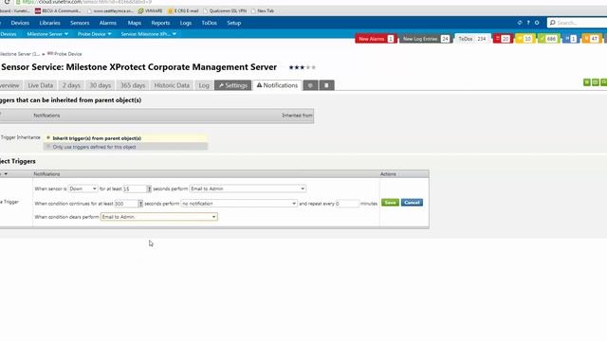Open the Alarms menu
Screen dimensions: 607x341
pyautogui.click(x=107, y=23)
